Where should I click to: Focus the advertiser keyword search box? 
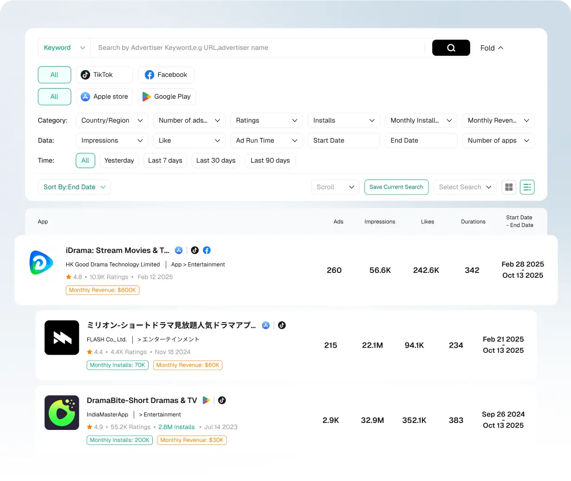[x=258, y=48]
